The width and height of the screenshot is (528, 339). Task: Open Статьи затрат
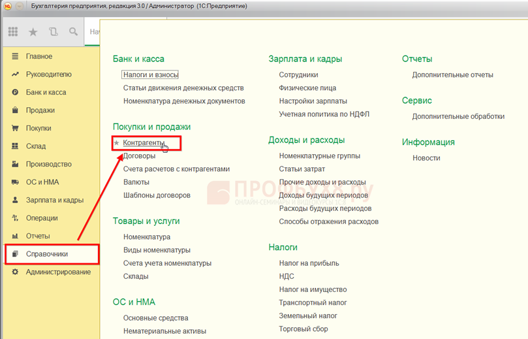tap(302, 169)
